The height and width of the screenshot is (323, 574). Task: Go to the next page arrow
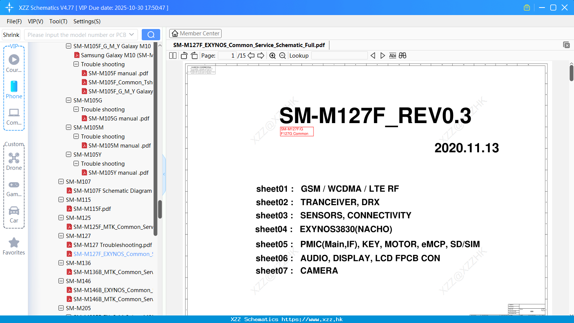click(261, 56)
